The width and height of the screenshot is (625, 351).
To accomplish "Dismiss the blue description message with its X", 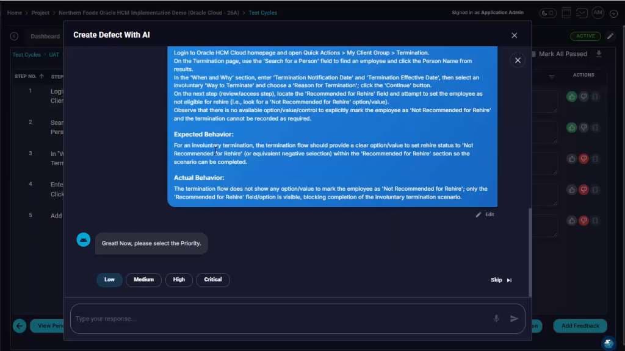I will pyautogui.click(x=518, y=60).
